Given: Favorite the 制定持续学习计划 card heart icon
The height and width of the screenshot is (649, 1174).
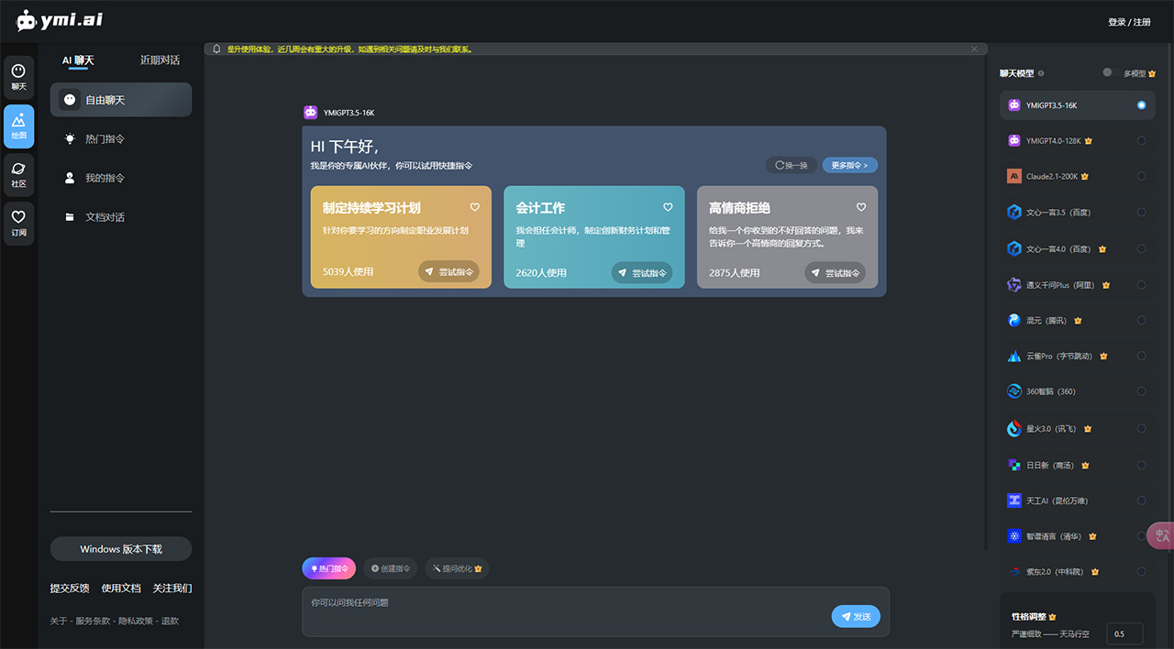Looking at the screenshot, I should 475,207.
